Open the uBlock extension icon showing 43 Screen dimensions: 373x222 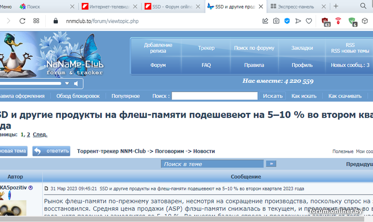326,22
